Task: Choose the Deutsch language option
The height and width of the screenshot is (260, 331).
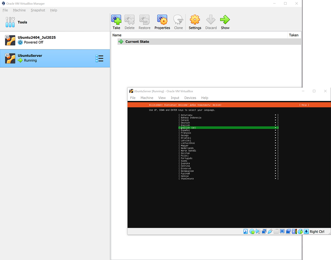Action: 228,123
